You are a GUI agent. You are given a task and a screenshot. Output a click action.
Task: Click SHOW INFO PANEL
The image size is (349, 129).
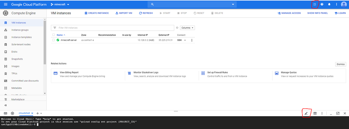click(x=318, y=13)
